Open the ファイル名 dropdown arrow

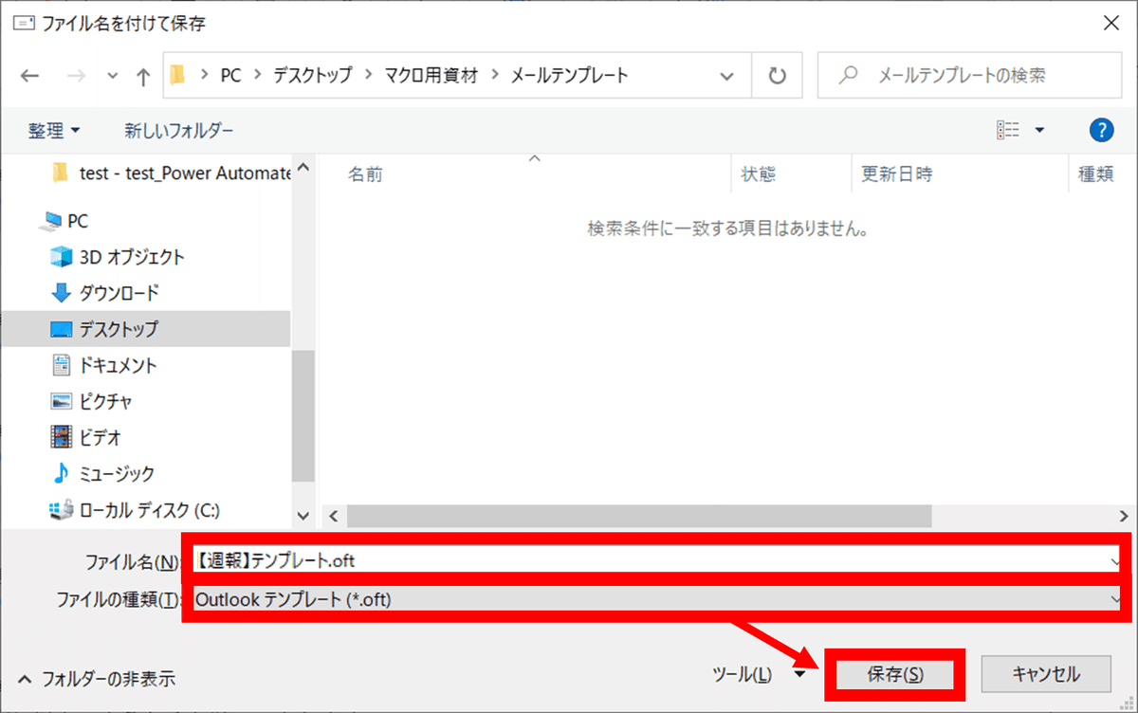1117,560
